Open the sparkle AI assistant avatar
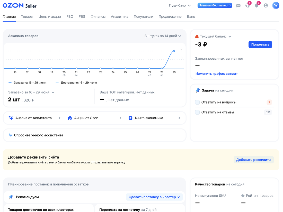Image resolution: width=283 pixels, height=212 pixels. (x=276, y=5)
